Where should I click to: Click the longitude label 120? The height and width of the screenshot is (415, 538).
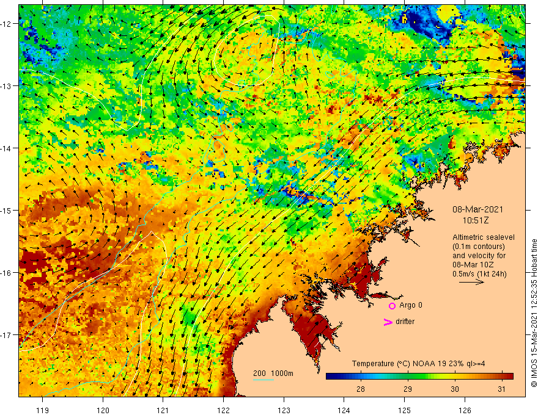click(x=103, y=410)
